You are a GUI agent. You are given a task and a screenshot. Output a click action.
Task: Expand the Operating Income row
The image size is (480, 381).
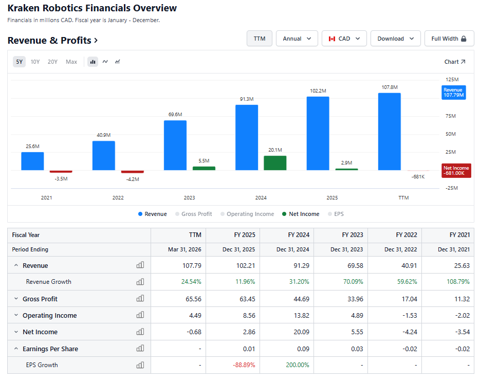16,315
